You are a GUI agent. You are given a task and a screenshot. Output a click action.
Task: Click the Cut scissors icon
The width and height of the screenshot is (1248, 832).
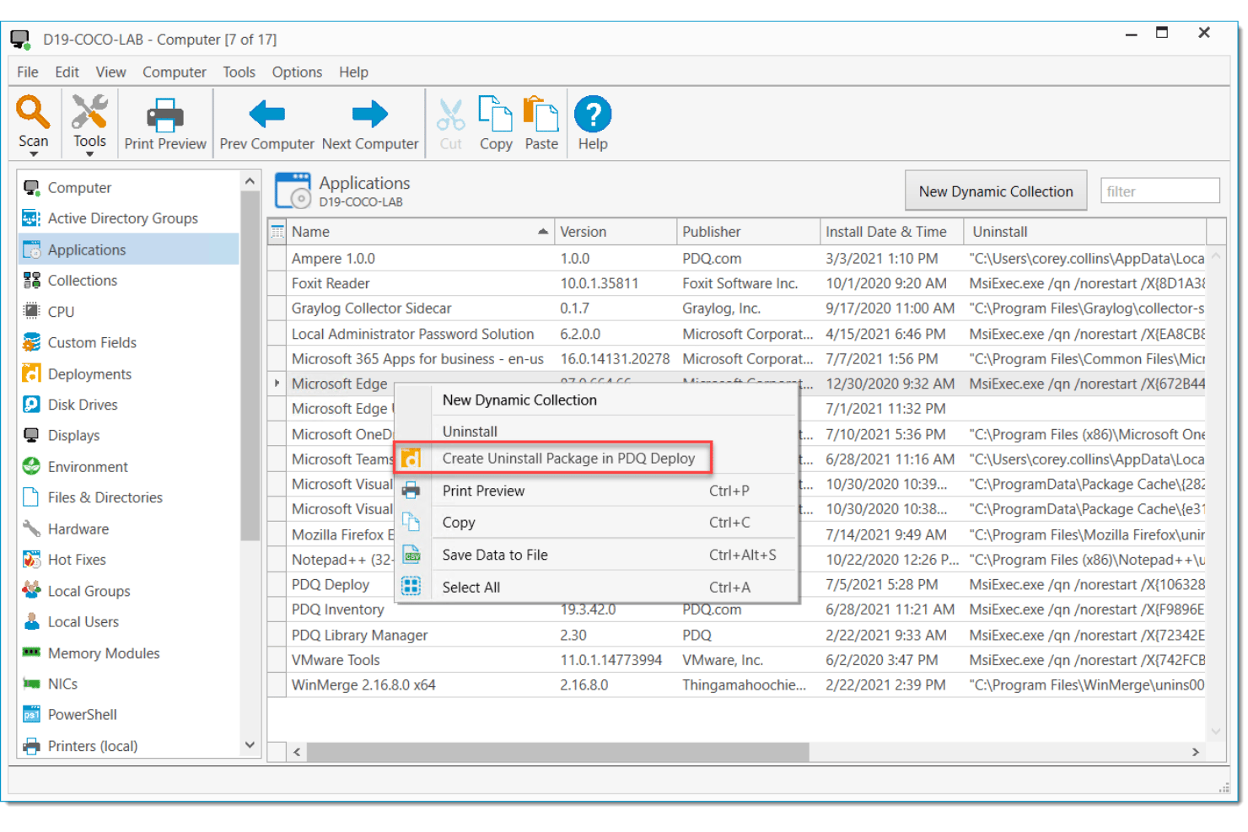coord(451,115)
